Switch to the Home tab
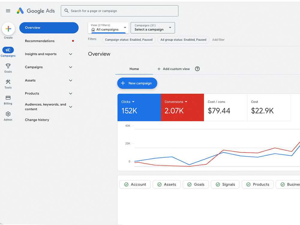This screenshot has height=225, width=300. [134, 69]
